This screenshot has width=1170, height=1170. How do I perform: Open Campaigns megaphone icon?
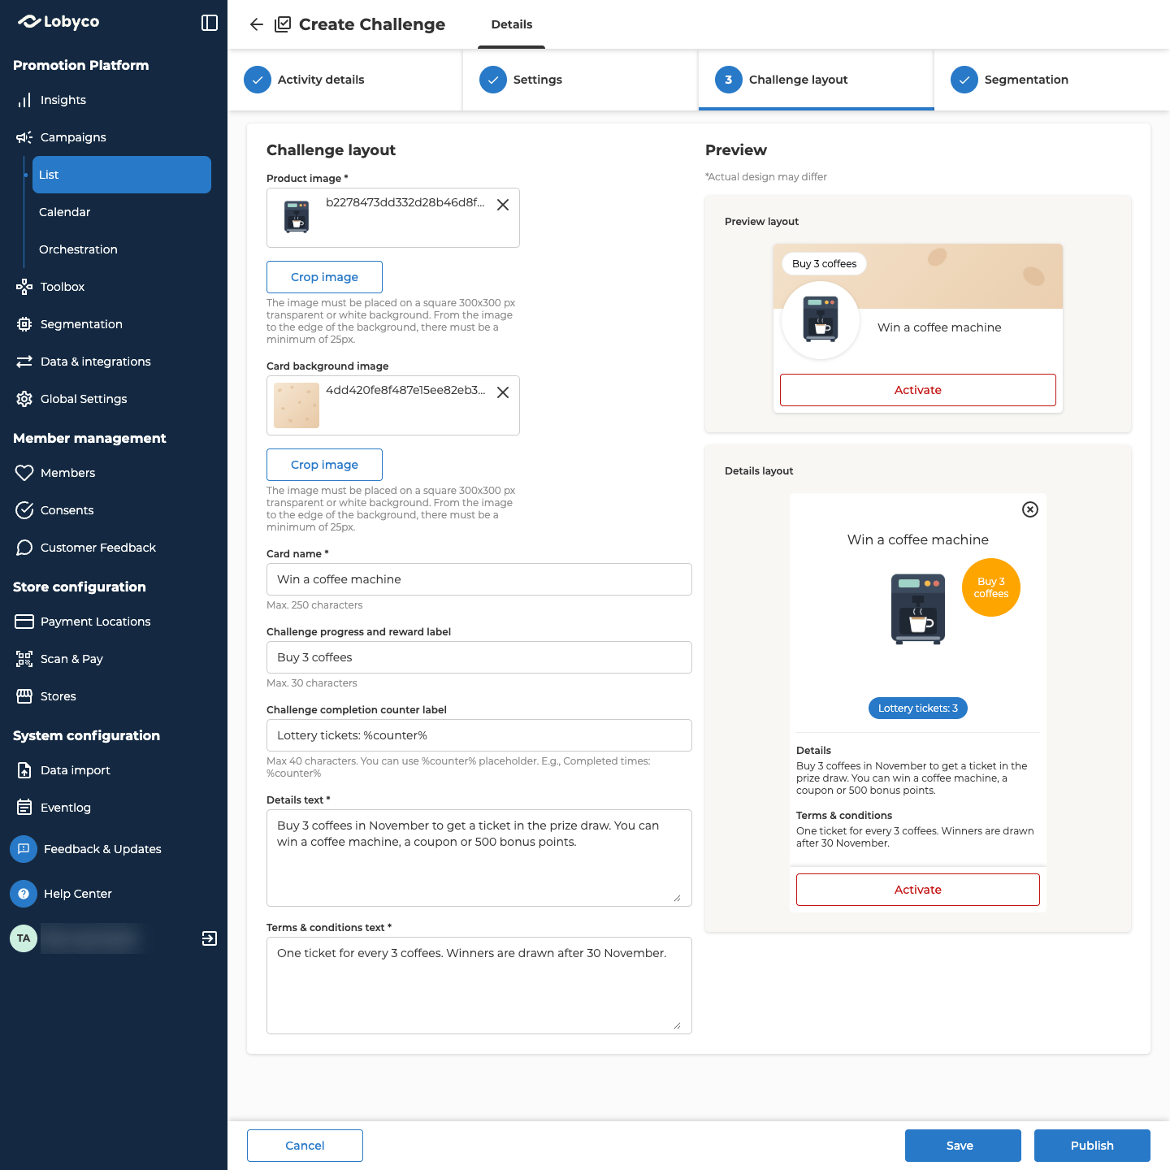[24, 137]
